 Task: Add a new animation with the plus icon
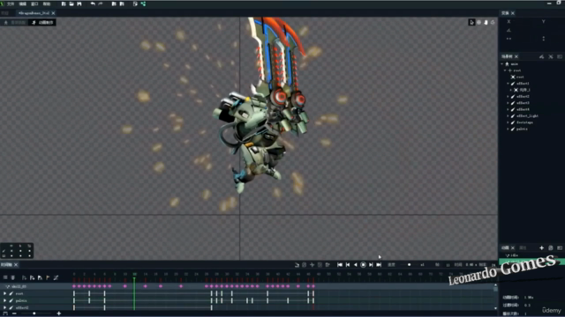click(541, 248)
